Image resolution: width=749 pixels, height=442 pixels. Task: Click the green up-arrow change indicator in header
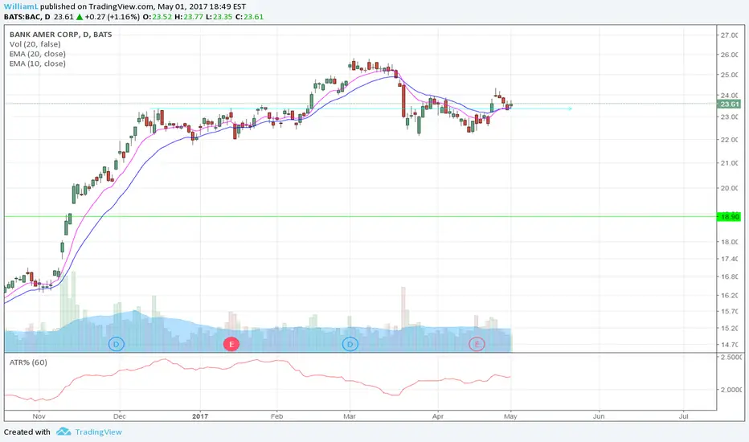point(80,17)
